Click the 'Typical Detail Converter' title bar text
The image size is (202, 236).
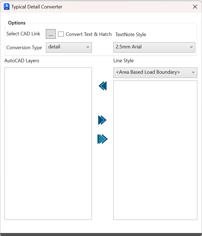click(x=37, y=7)
